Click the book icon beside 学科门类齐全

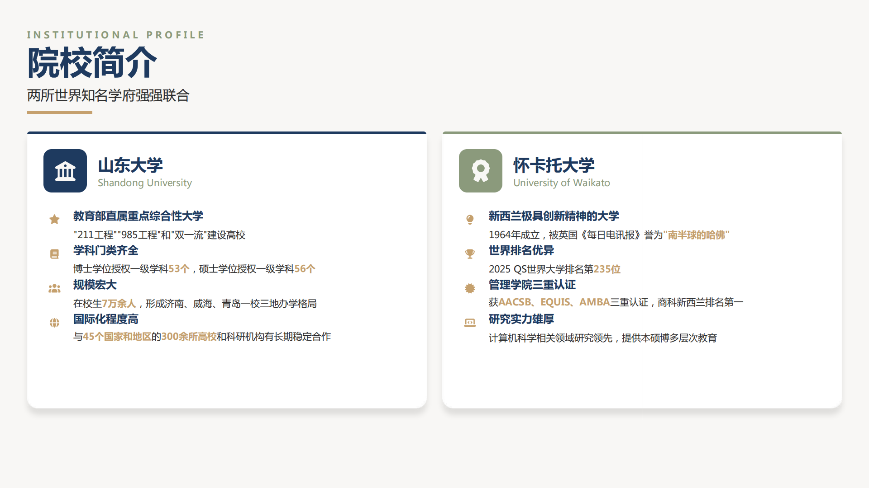(x=54, y=254)
